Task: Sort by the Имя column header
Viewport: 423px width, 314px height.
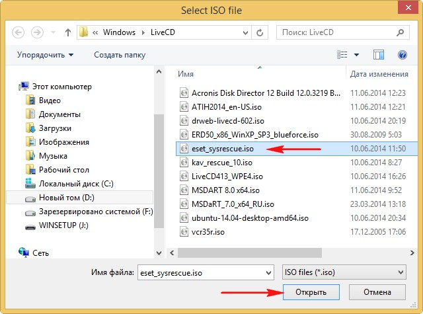Action: [186, 74]
